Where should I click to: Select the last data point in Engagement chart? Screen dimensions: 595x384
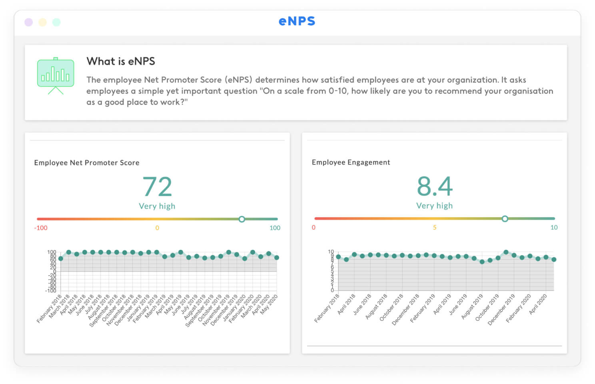coord(554,260)
